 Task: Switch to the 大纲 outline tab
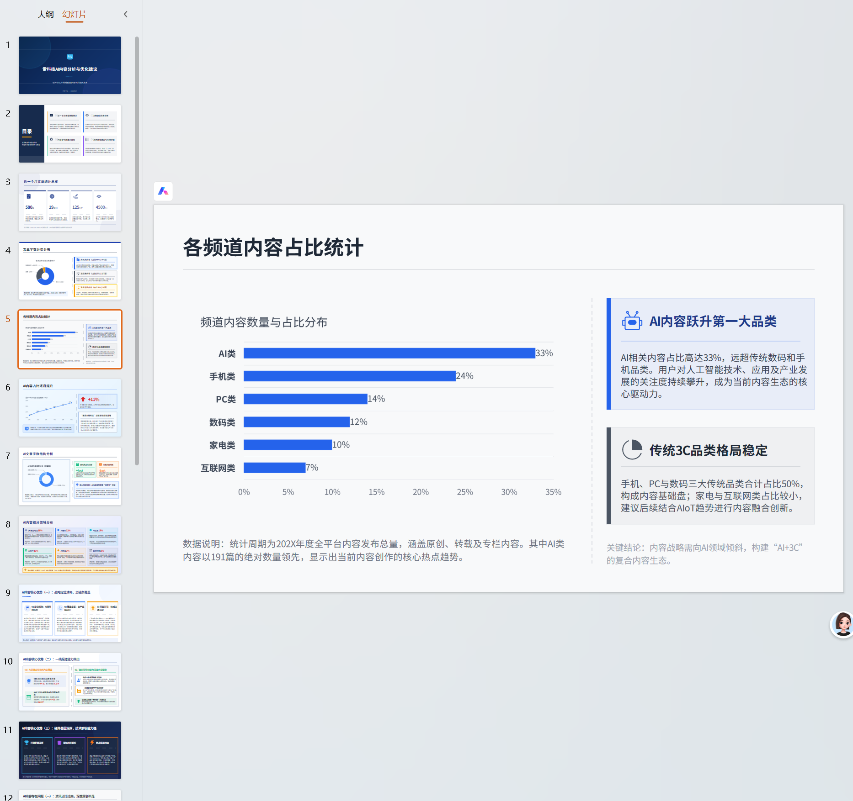(x=45, y=14)
